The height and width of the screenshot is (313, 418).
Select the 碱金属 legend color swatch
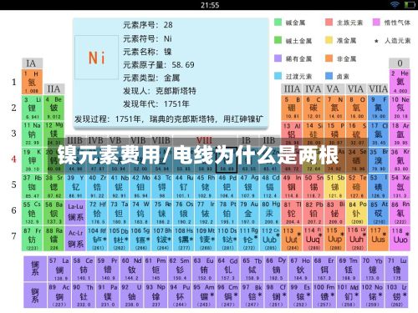click(x=278, y=23)
